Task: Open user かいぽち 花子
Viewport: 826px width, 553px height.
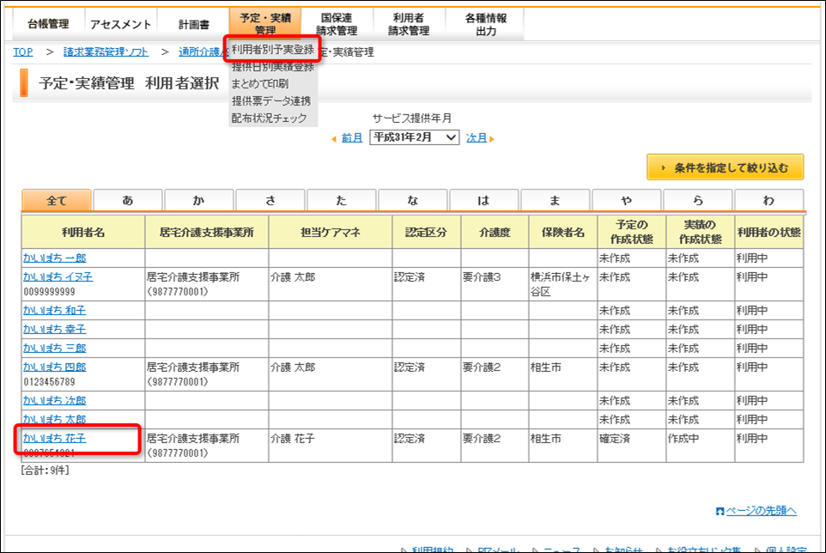Action: [55, 438]
